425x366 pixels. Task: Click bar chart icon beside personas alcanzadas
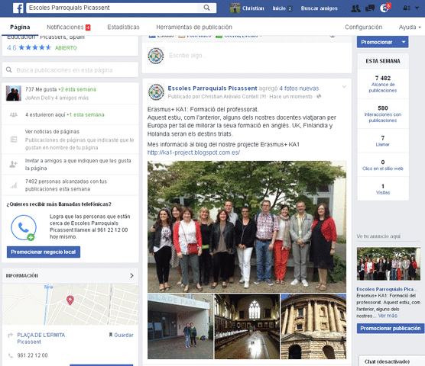pyautogui.click(x=14, y=185)
